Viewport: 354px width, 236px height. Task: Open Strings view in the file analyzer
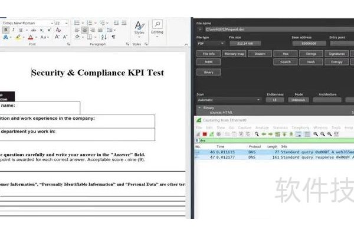311,54
